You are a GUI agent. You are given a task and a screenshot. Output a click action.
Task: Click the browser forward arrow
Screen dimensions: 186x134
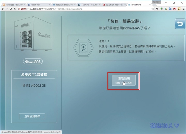tap(7, 9)
